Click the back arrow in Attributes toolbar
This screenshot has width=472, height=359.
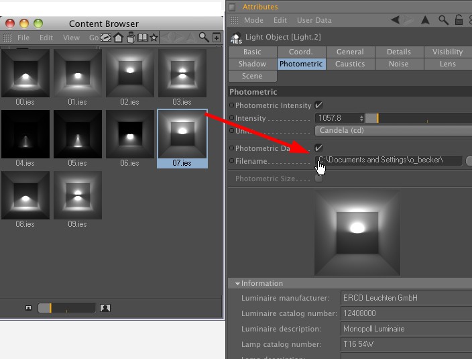tap(395, 20)
